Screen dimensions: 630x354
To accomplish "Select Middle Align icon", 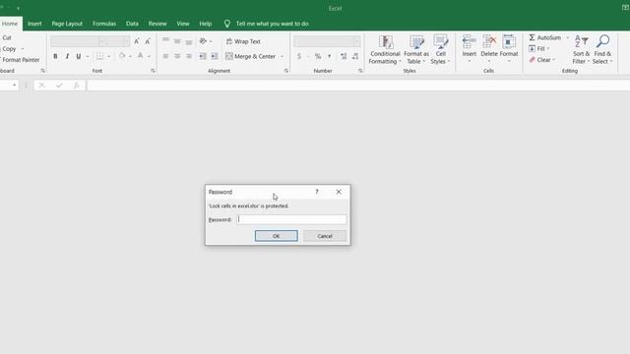I will pyautogui.click(x=177, y=41).
